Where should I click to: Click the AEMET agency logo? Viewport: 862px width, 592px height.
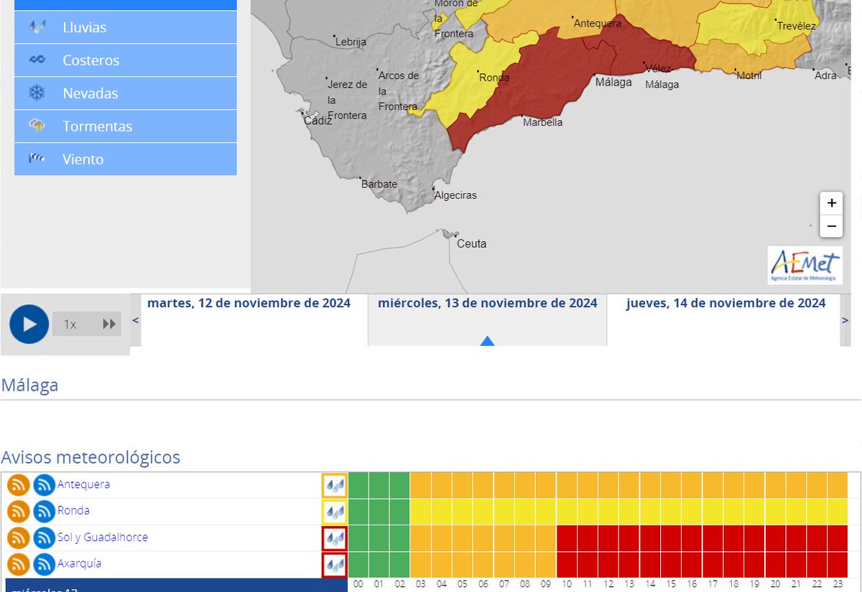pyautogui.click(x=805, y=266)
